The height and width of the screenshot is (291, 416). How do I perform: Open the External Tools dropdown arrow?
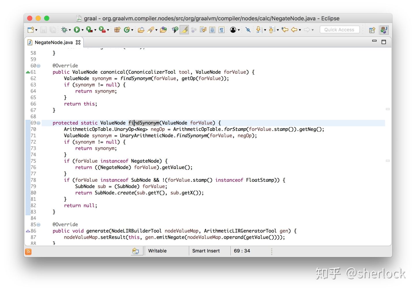pos(108,30)
